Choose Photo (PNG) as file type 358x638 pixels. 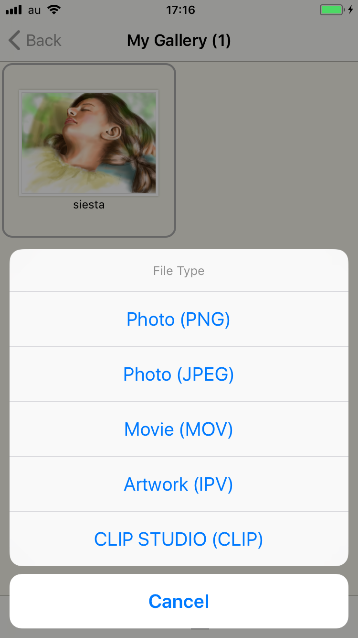click(179, 319)
